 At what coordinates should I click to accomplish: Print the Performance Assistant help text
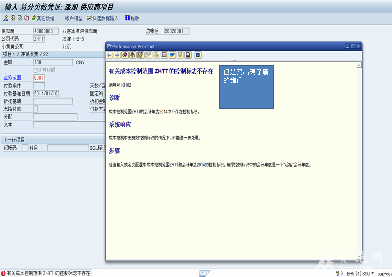click(188, 55)
